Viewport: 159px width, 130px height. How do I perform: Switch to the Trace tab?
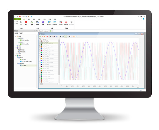coord(40,31)
